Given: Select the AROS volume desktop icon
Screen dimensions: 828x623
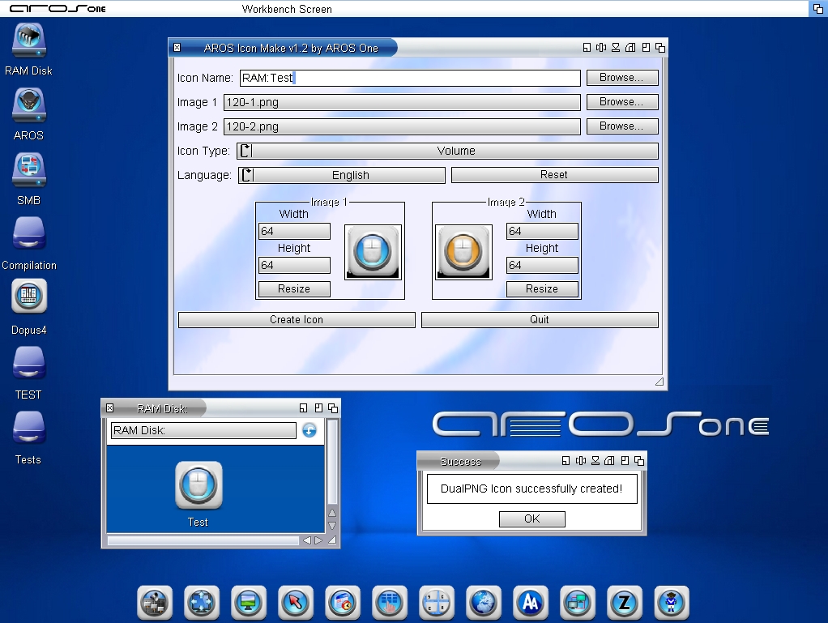Looking at the screenshot, I should click(x=29, y=105).
